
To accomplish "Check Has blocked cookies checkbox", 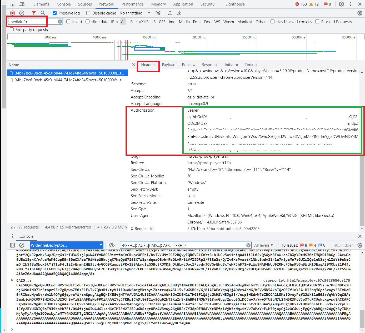I will coord(273,22).
